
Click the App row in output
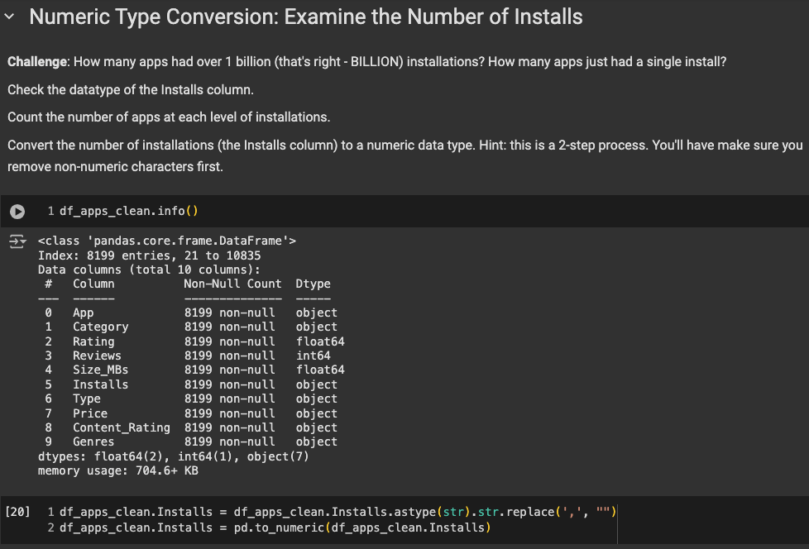191,313
